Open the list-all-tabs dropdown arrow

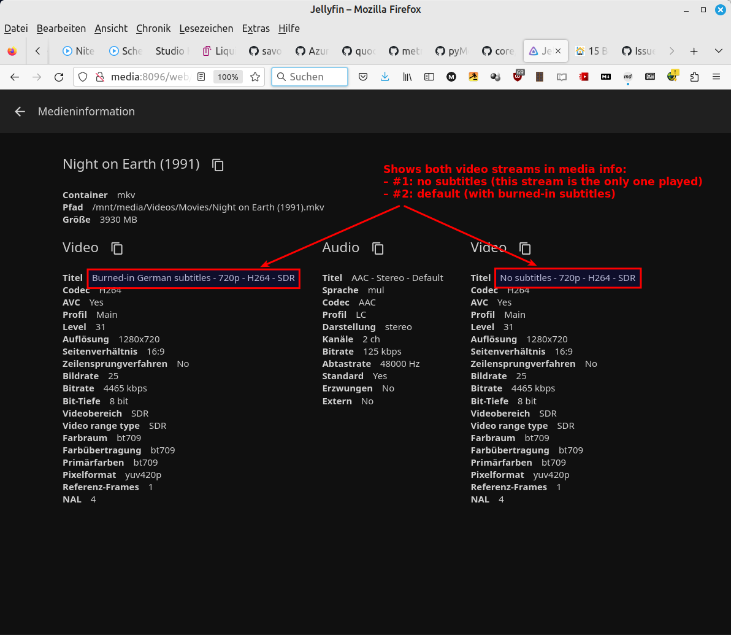[718, 51]
